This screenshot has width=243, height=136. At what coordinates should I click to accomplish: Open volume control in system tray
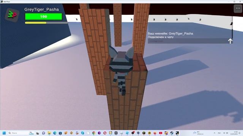[227, 133]
